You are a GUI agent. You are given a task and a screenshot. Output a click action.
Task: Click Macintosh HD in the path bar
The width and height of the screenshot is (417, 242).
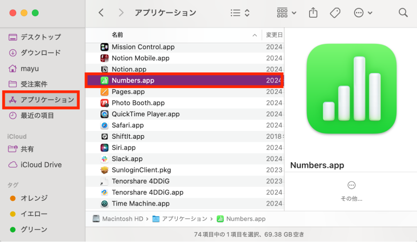coord(118,219)
